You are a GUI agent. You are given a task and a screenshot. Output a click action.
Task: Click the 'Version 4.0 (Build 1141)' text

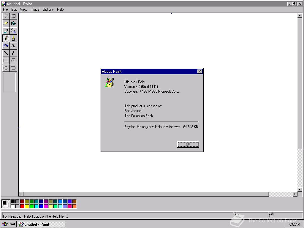(x=141, y=87)
